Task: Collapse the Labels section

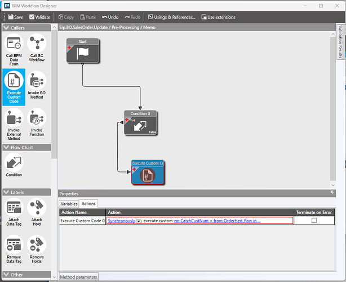Action: [x=6, y=192]
